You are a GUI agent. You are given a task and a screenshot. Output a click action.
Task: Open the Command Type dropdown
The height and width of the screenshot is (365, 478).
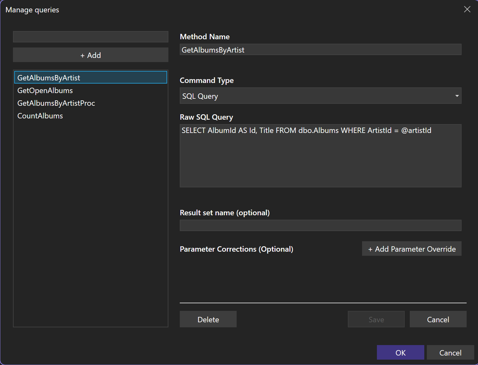tap(320, 96)
